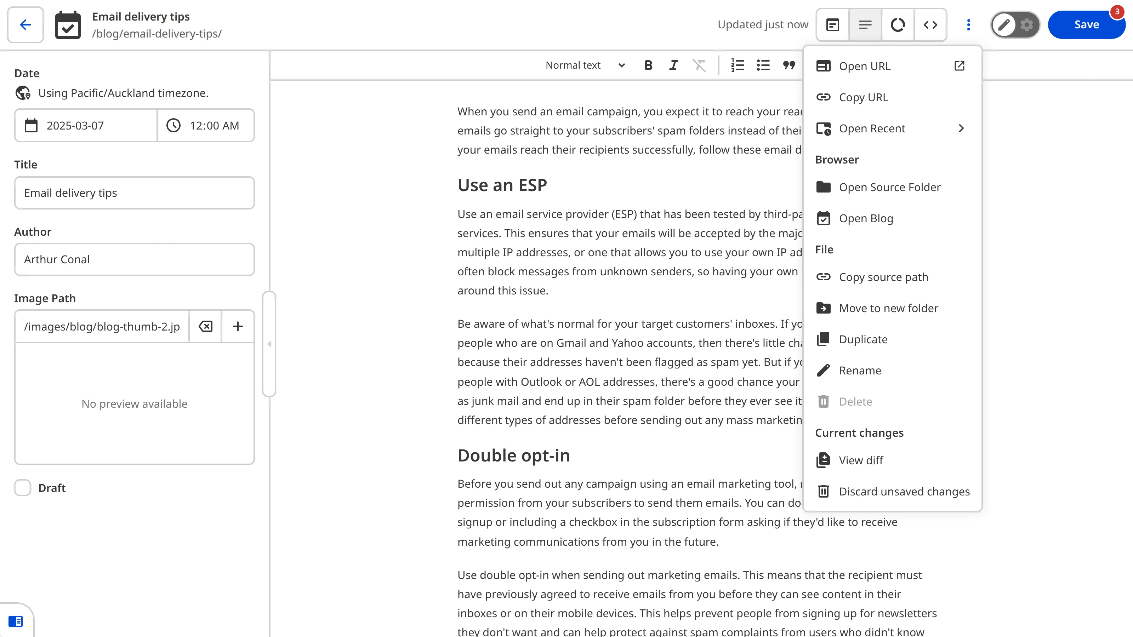This screenshot has height=637, width=1133.
Task: Save the Email delivery tips post
Action: pyautogui.click(x=1086, y=25)
